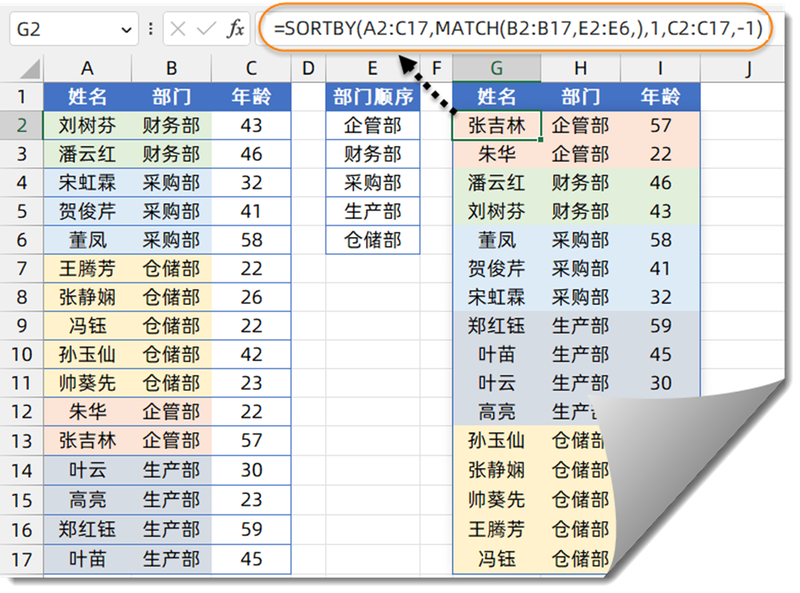Click cell A7 王腾芳
Screen dimensions: 800x593
[87, 268]
